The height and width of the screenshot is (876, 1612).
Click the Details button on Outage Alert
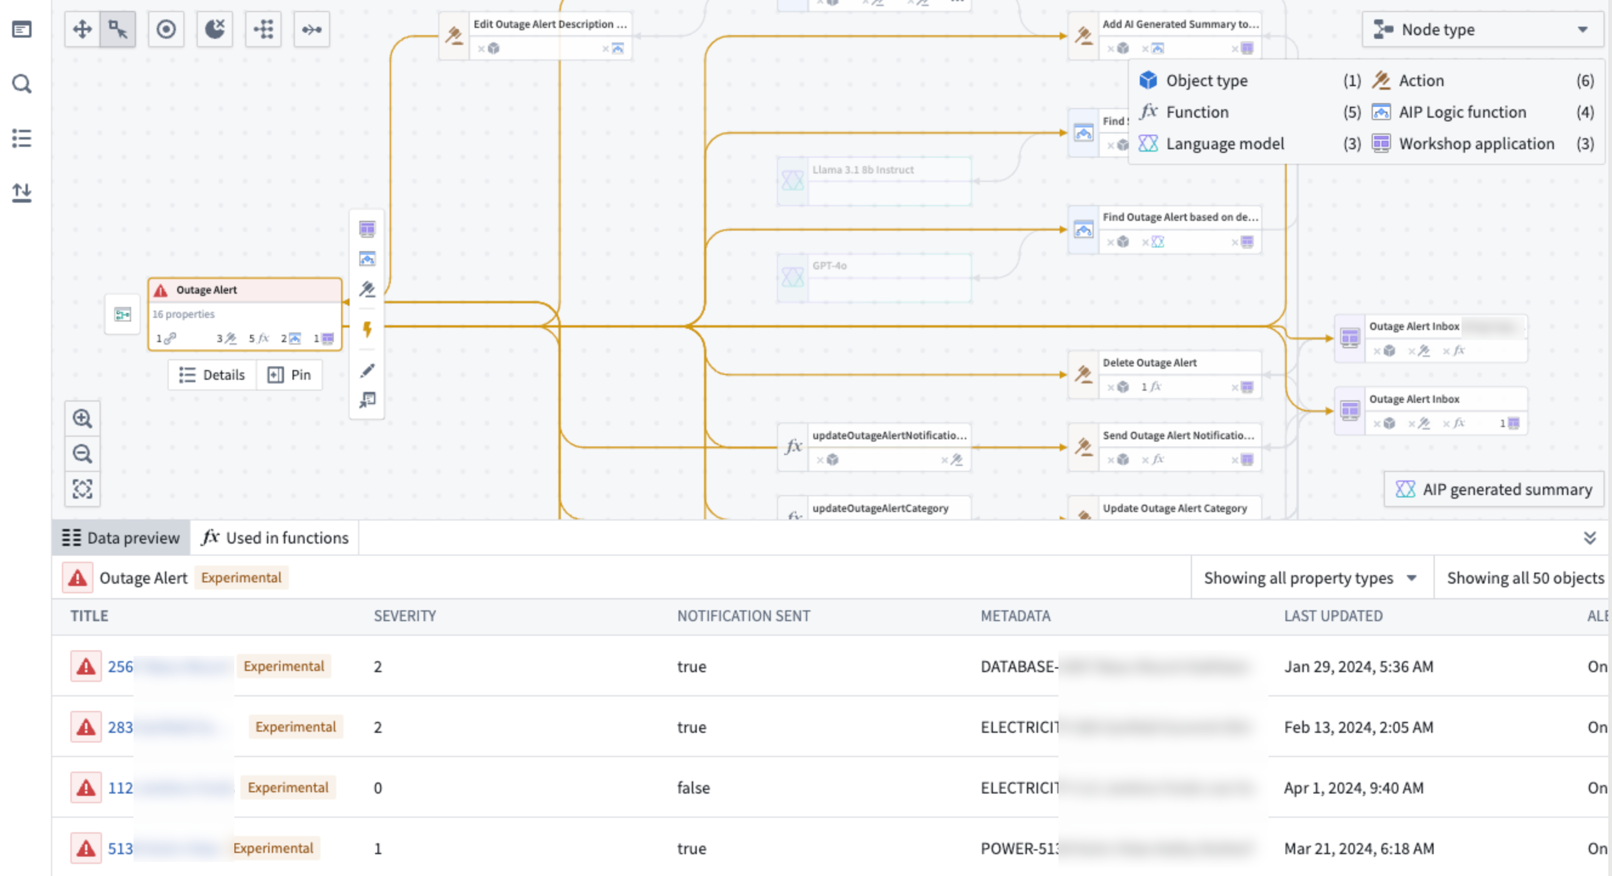(212, 376)
